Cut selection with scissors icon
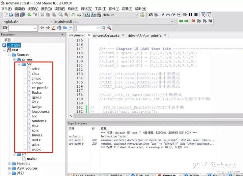This screenshot has width=243, height=176. [x=42, y=15]
